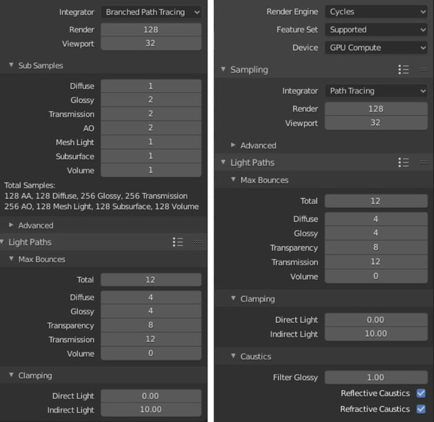Click Volume bounces field in left panel

pyautogui.click(x=151, y=353)
